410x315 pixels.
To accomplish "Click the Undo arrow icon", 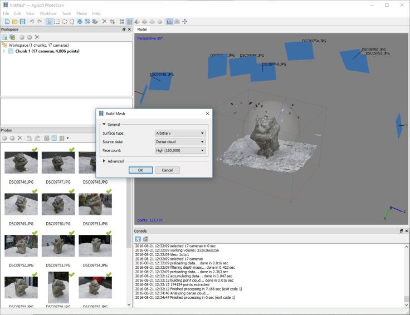I will pyautogui.click(x=32, y=21).
